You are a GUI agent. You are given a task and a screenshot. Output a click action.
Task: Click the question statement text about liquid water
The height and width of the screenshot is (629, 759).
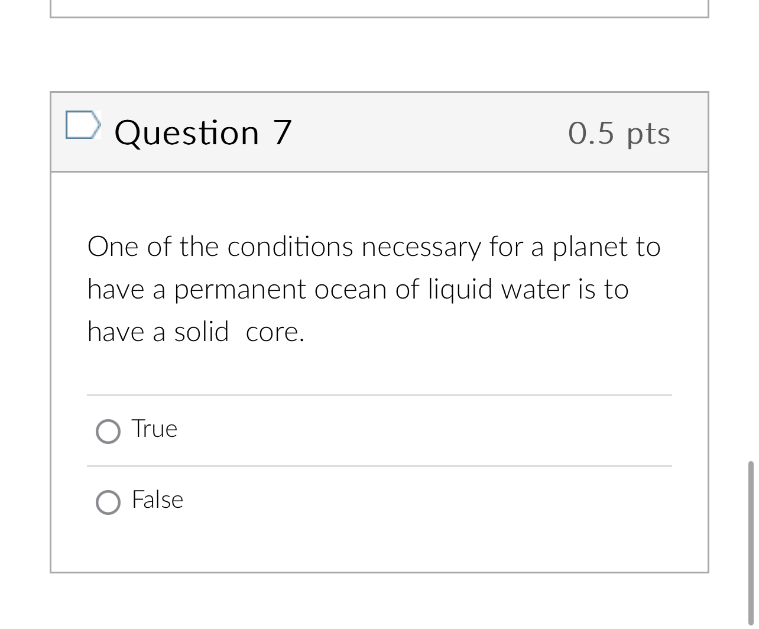pos(374,289)
